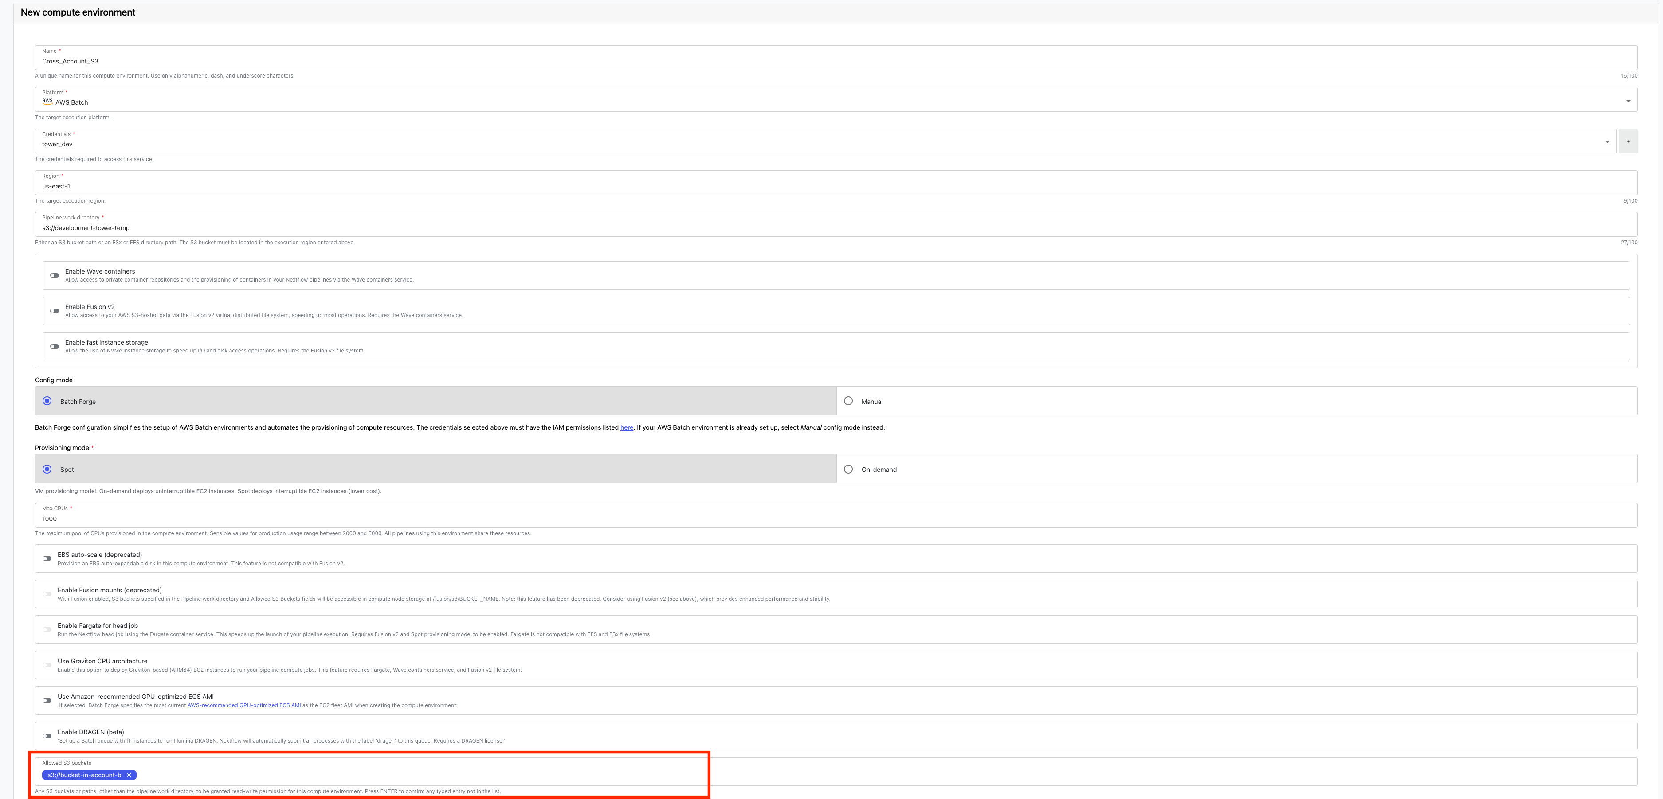The width and height of the screenshot is (1663, 799).
Task: Enable the DRAGEN (beta) switch
Action: tap(47, 736)
